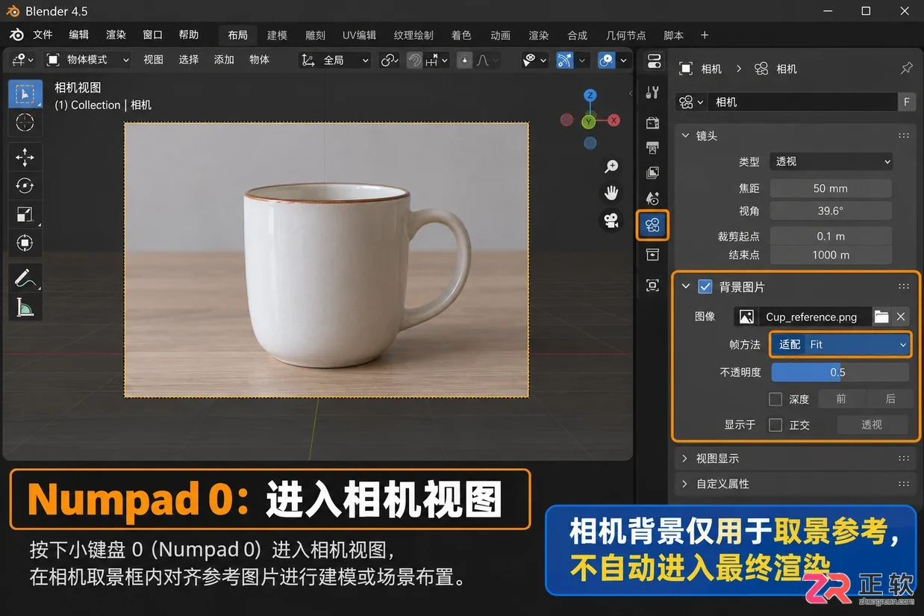Select the 后 depth option
This screenshot has height=616, width=924.
coord(890,399)
